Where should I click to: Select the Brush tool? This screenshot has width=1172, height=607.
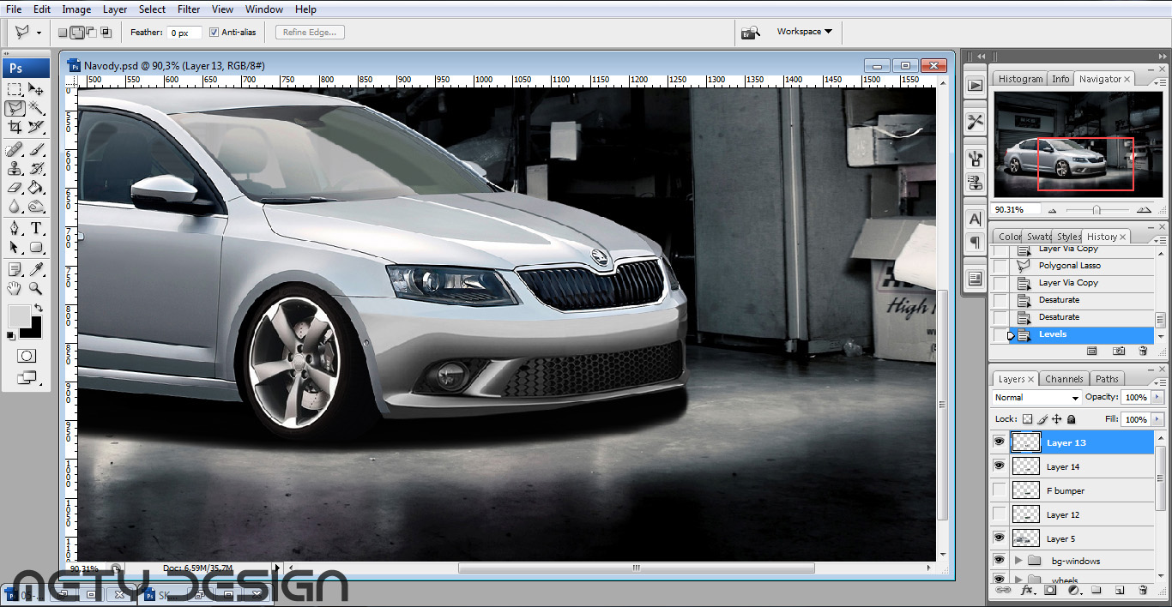coord(36,150)
